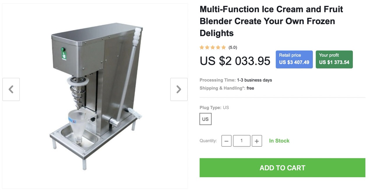Add the ice cream blender to cart

tap(282, 168)
